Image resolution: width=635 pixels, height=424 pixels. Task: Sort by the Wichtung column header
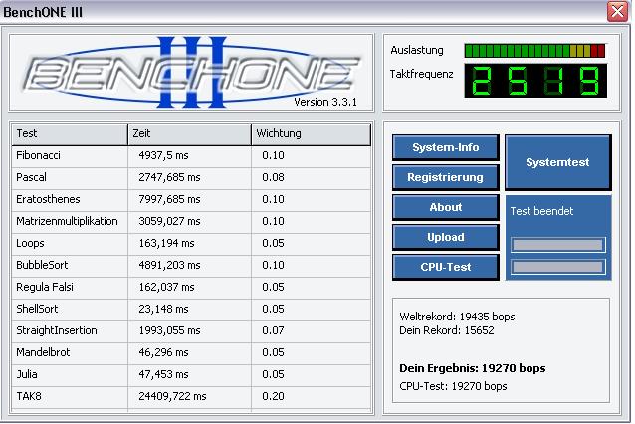click(311, 134)
